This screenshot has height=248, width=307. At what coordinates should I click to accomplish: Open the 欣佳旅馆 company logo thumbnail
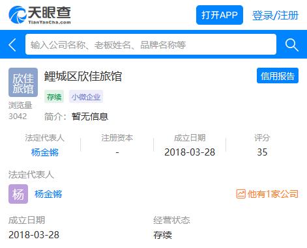click(x=23, y=82)
